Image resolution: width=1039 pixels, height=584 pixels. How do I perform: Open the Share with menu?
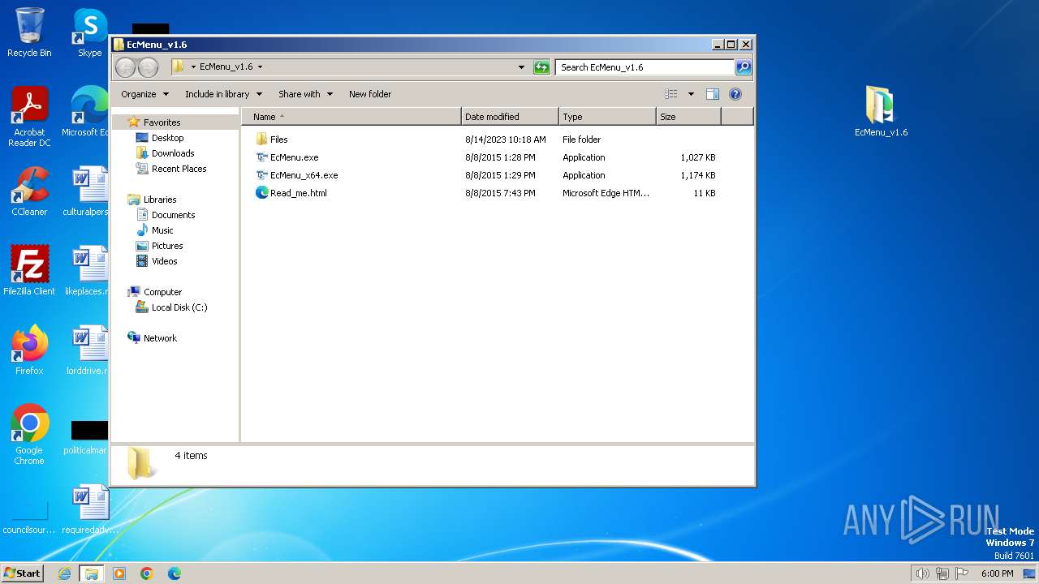tap(305, 94)
